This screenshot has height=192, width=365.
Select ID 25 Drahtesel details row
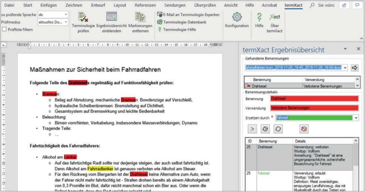(299, 157)
